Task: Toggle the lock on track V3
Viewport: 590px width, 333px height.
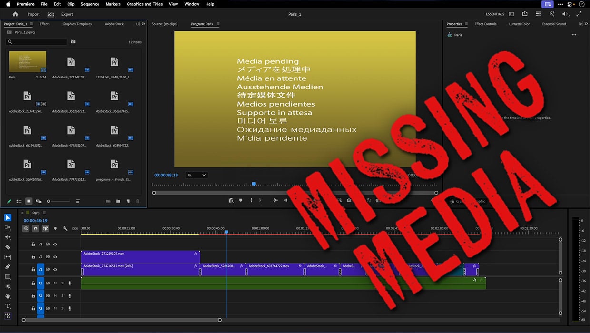Action: [x=33, y=244]
